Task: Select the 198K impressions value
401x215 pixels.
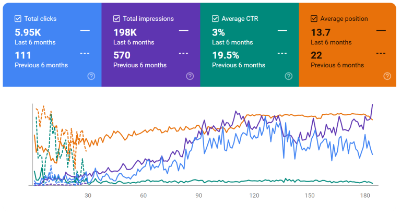Action: coord(125,32)
